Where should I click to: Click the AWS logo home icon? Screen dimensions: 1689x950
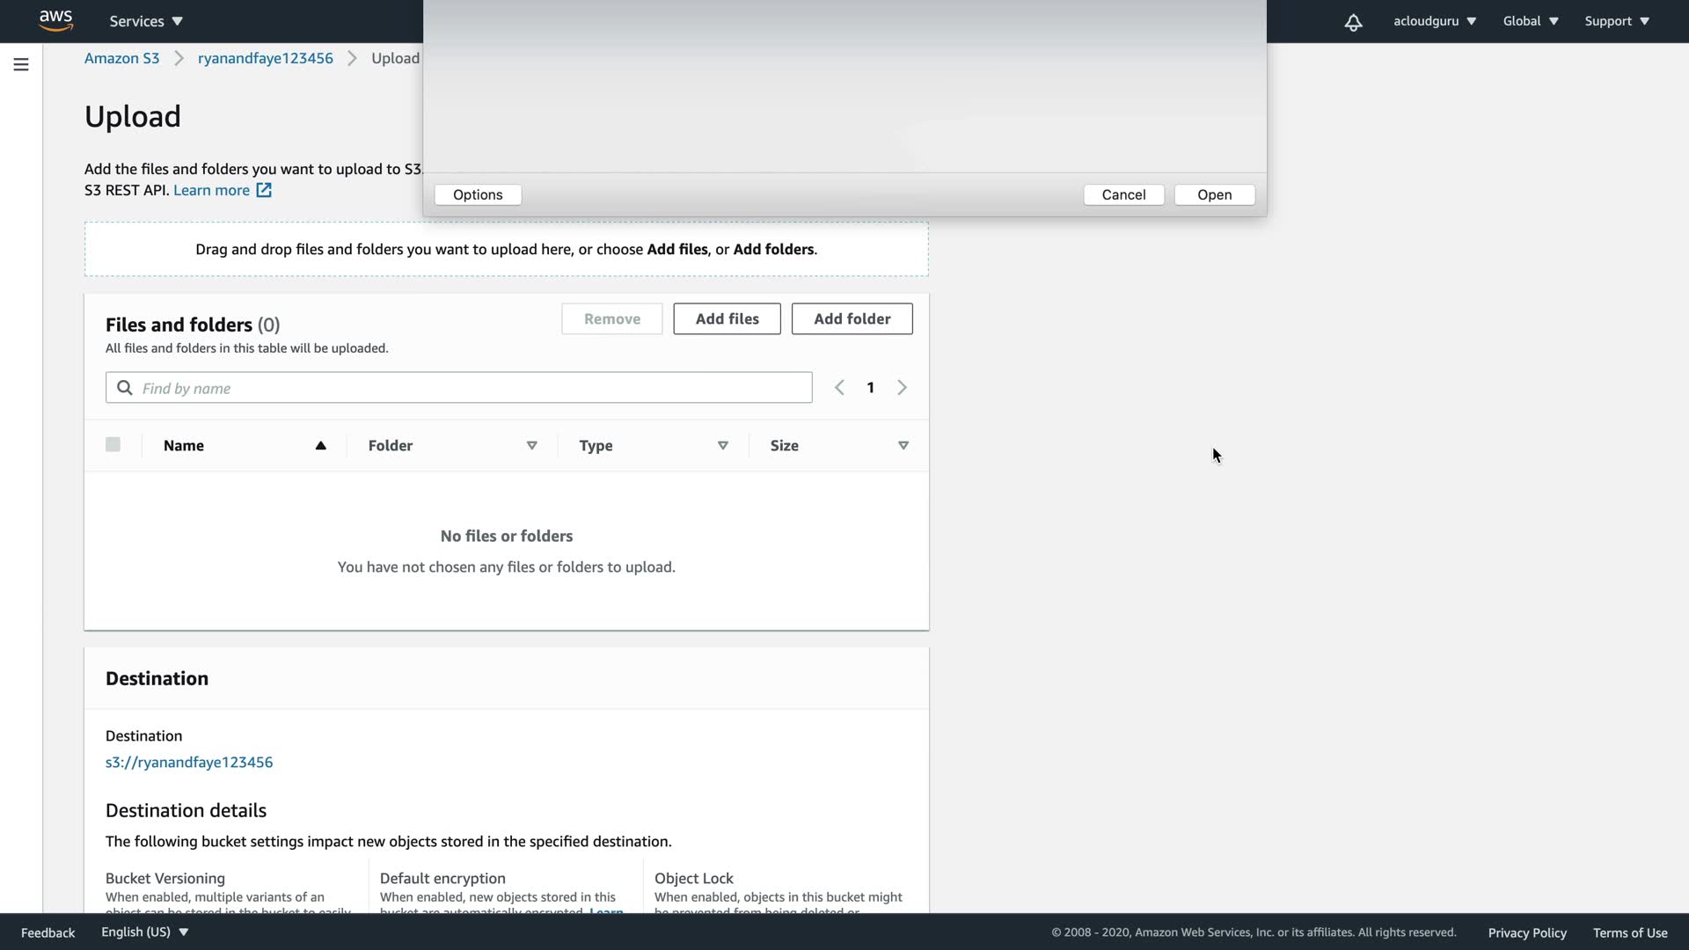pos(55,20)
